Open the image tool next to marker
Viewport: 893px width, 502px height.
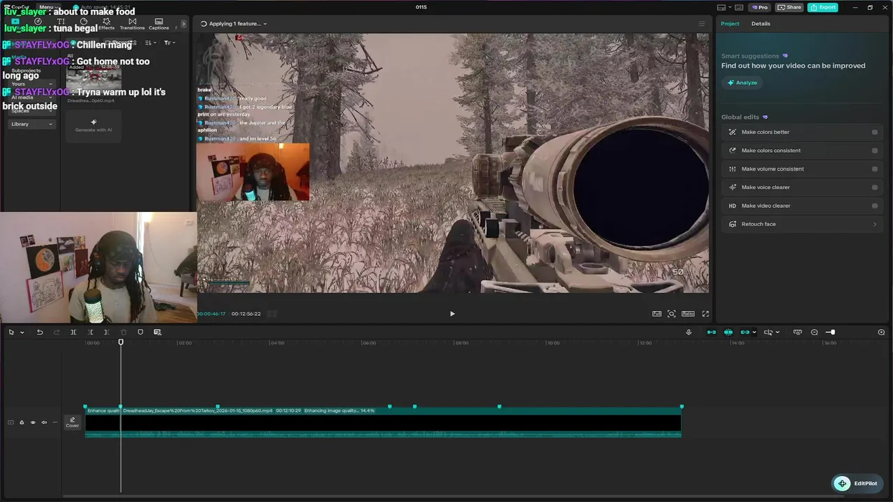pos(157,332)
